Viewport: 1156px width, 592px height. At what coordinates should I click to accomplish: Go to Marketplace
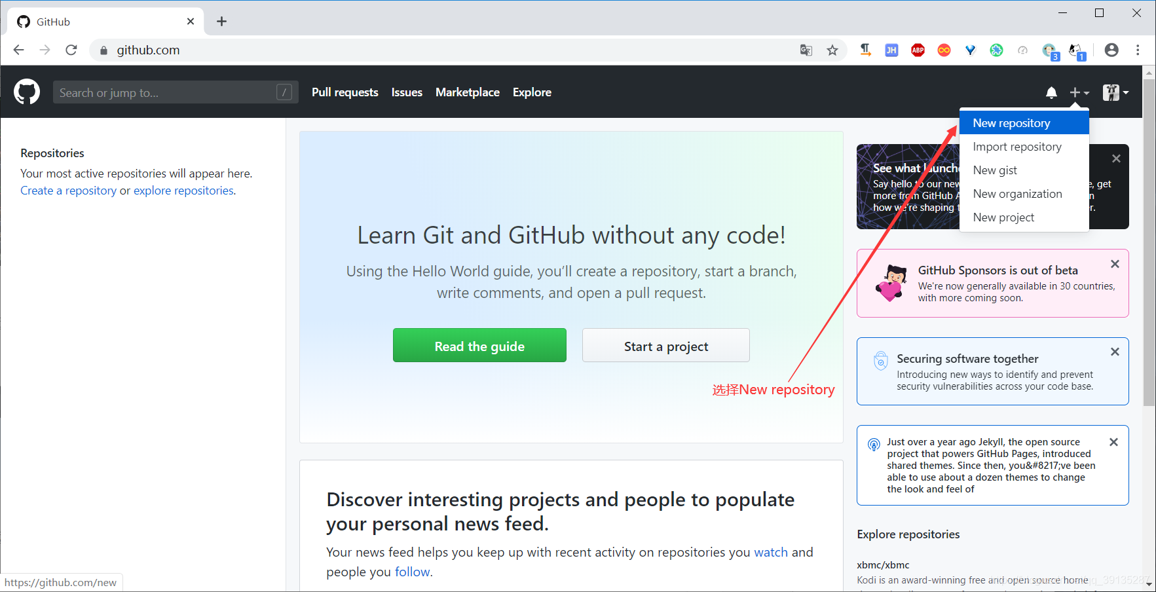[x=468, y=92]
